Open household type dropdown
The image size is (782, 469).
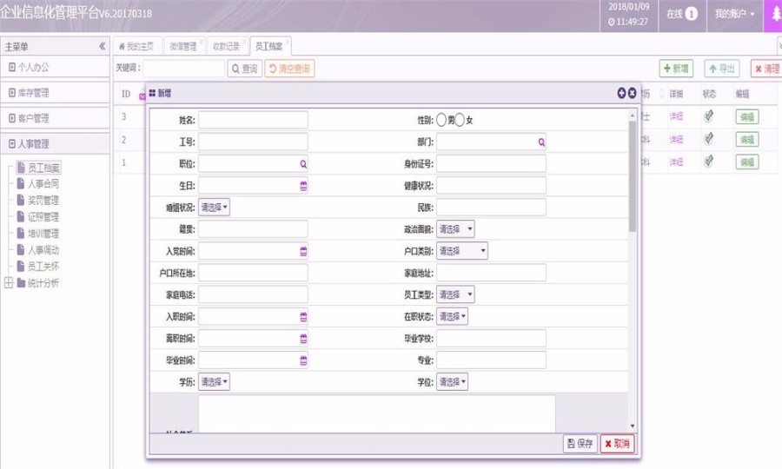pyautogui.click(x=462, y=251)
